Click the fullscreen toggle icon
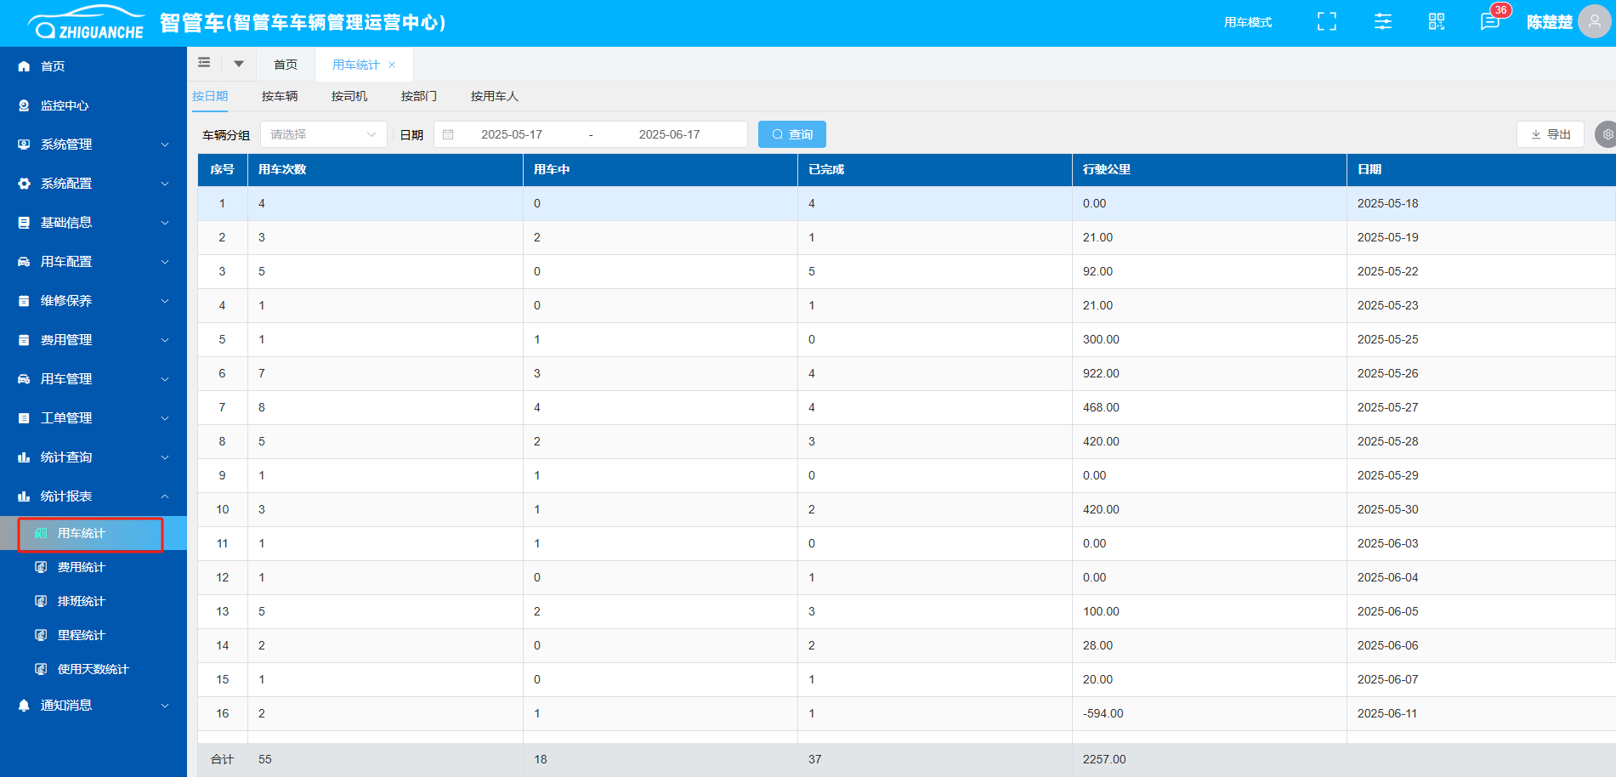 click(1326, 22)
